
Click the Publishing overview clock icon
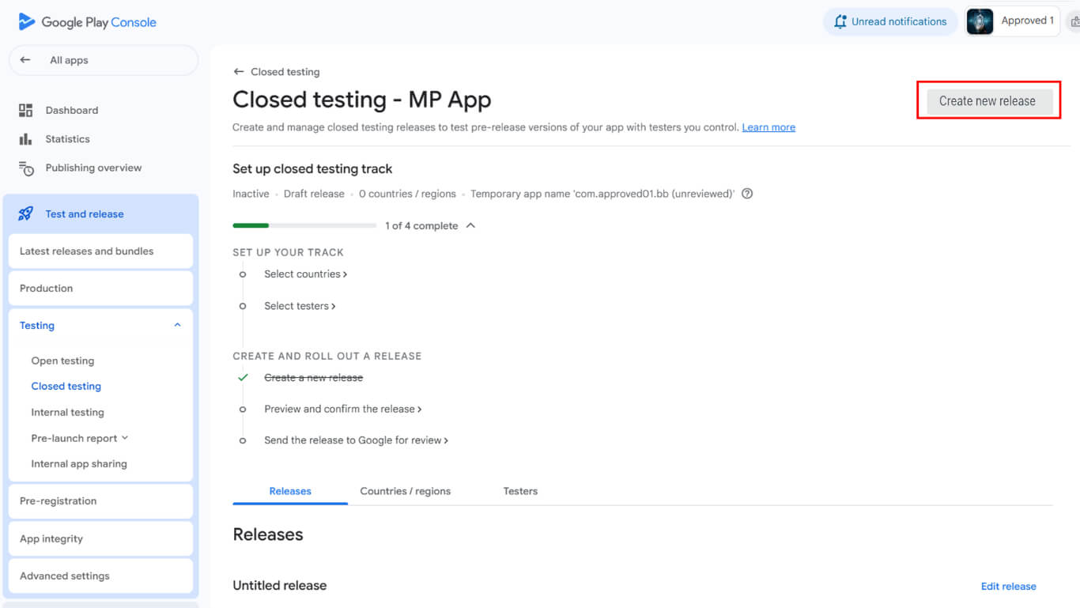26,168
